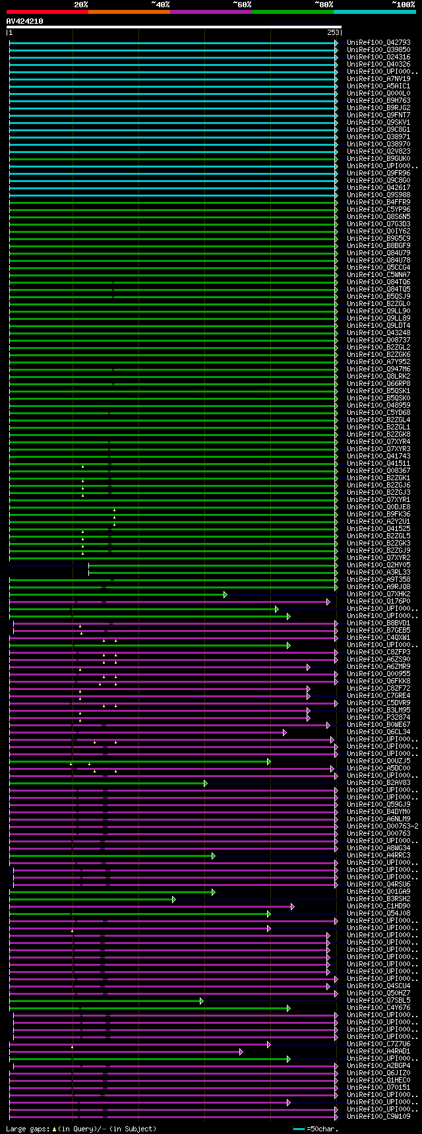Select the UniRef100_Q40326 label
This screenshot has height=1134, width=422.
378,64
